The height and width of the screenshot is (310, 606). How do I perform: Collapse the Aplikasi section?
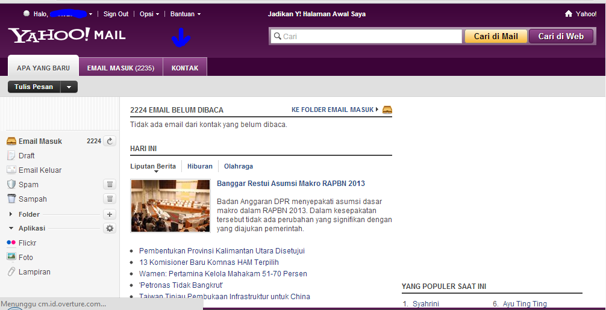[10, 228]
